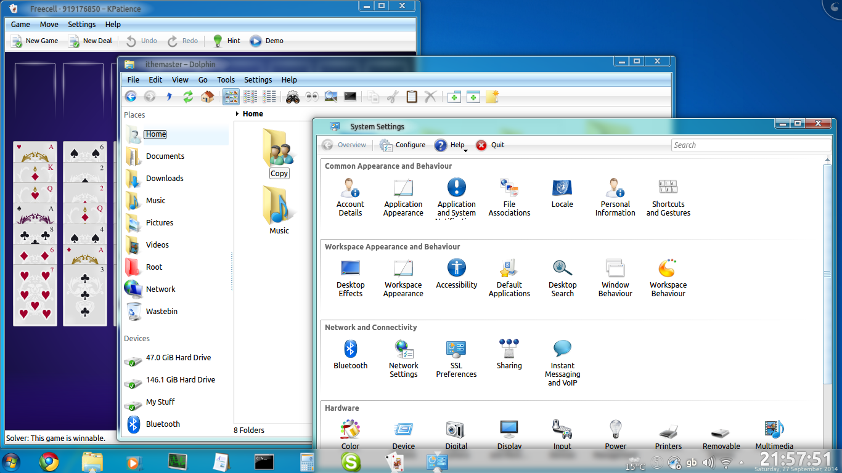Open Shortcuts and Gestures settings
The width and height of the screenshot is (842, 473).
coord(668,197)
